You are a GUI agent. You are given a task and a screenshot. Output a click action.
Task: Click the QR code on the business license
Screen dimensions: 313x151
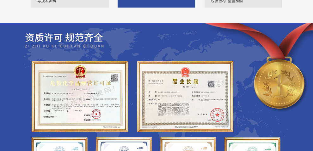tap(211, 84)
